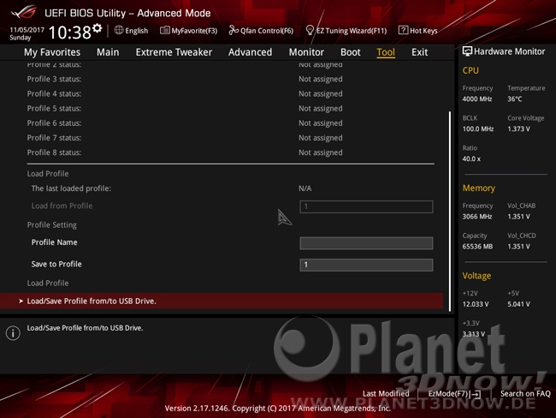The image size is (556, 418).
Task: Open the My Favorites tab
Action: click(52, 52)
